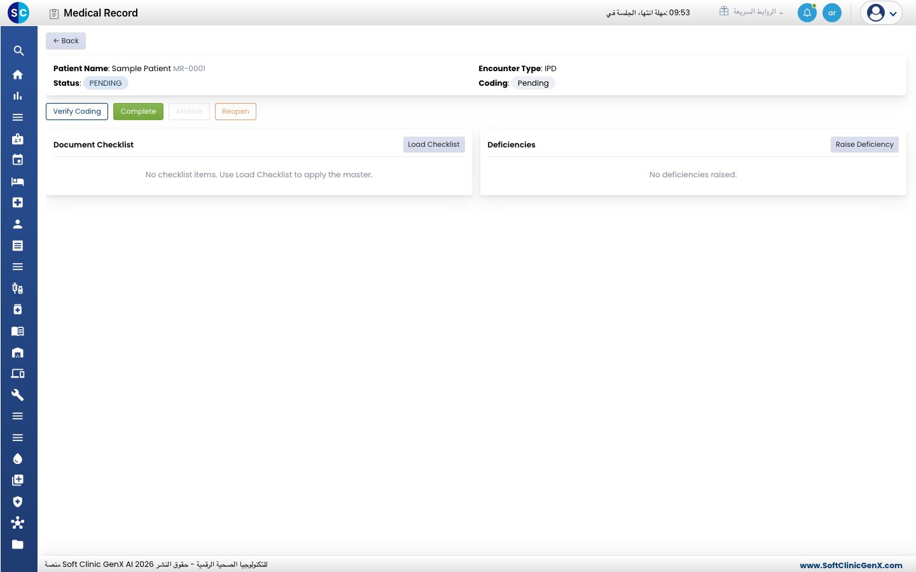Go back with the Back button

[x=66, y=41]
